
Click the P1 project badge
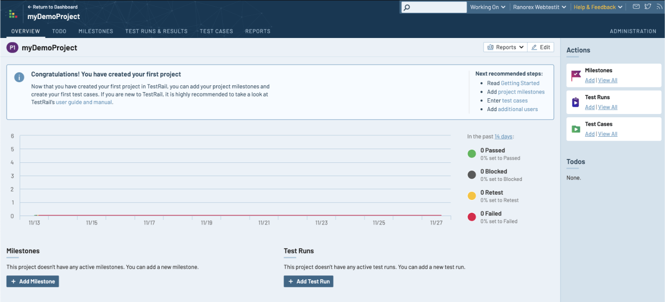[12, 47]
